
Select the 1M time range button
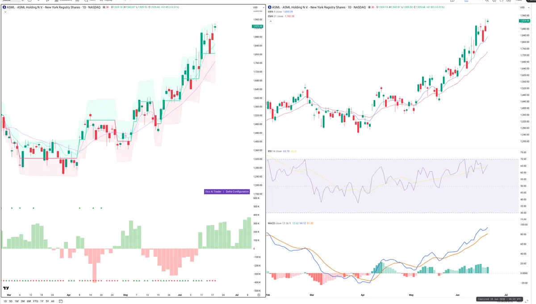(17, 301)
